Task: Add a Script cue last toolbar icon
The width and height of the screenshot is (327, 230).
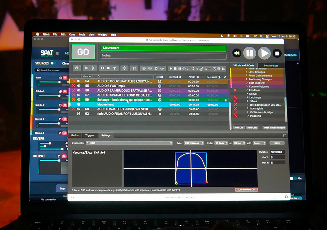Action: tap(223, 69)
